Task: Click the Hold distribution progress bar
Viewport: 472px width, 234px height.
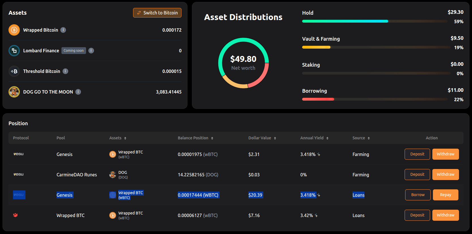Action: (375, 21)
